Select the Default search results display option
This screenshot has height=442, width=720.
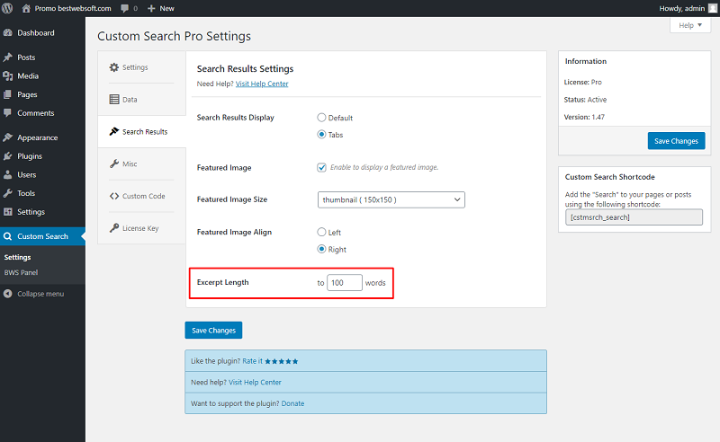pos(321,118)
